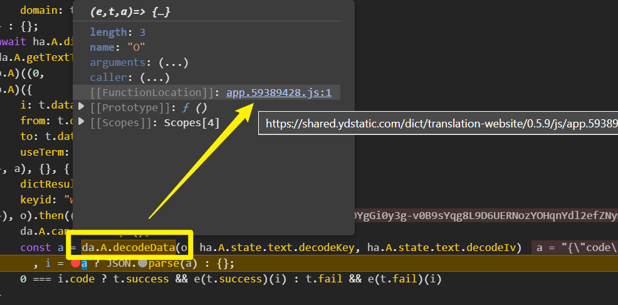Select the name "O" property row

(x=117, y=47)
